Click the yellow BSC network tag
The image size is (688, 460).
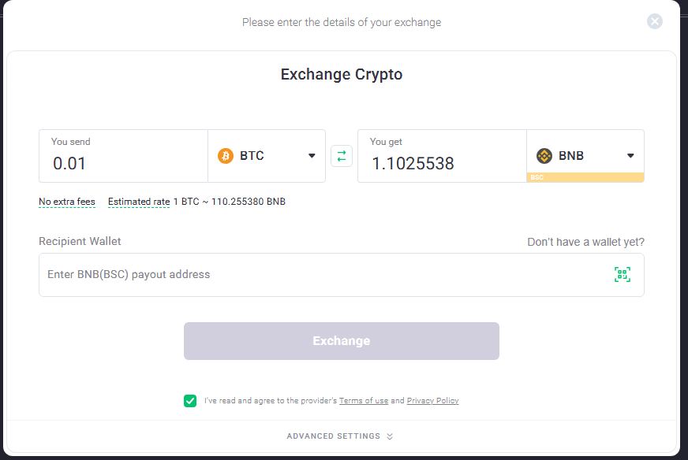pos(537,178)
